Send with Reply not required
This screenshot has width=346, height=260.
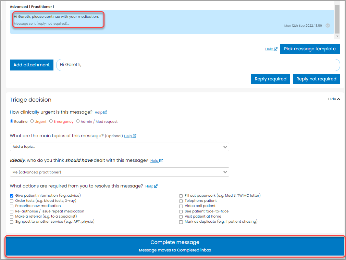pos(316,79)
